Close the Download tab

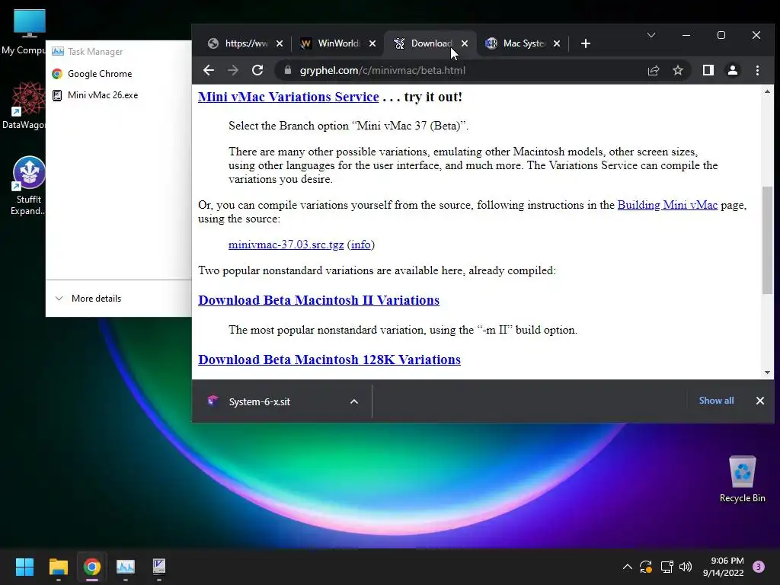point(465,43)
